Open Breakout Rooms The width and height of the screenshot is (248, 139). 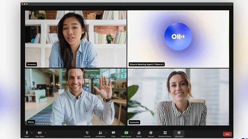click(165, 134)
